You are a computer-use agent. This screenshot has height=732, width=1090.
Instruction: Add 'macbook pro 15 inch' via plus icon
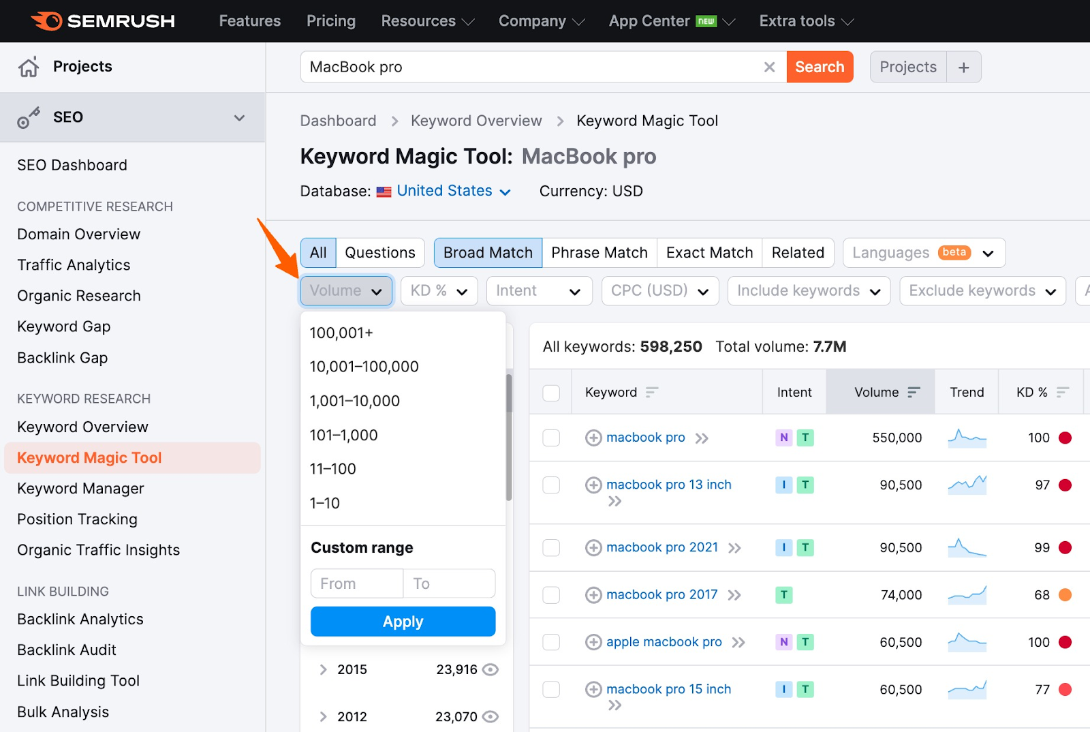pyautogui.click(x=593, y=689)
